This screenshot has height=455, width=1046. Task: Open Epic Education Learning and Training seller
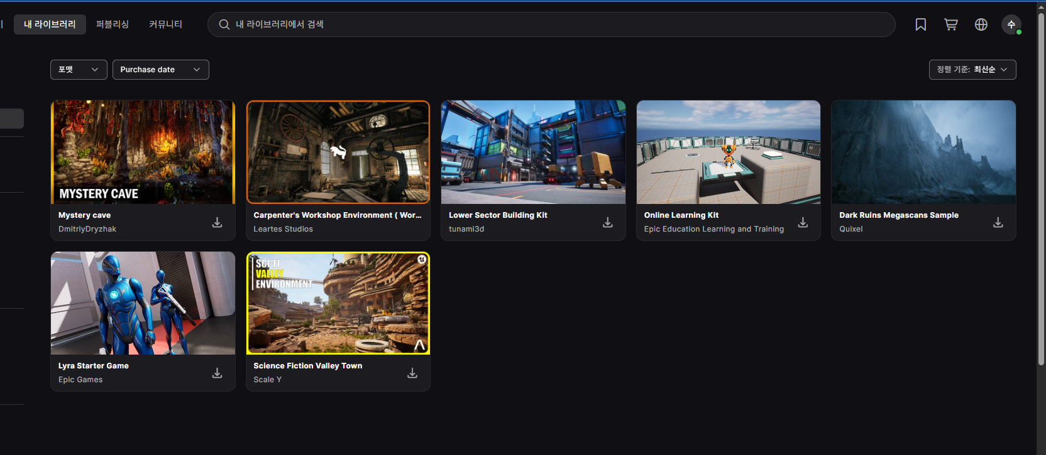pos(714,229)
